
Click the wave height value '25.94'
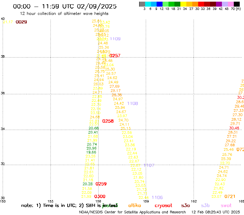[x=120, y=107]
